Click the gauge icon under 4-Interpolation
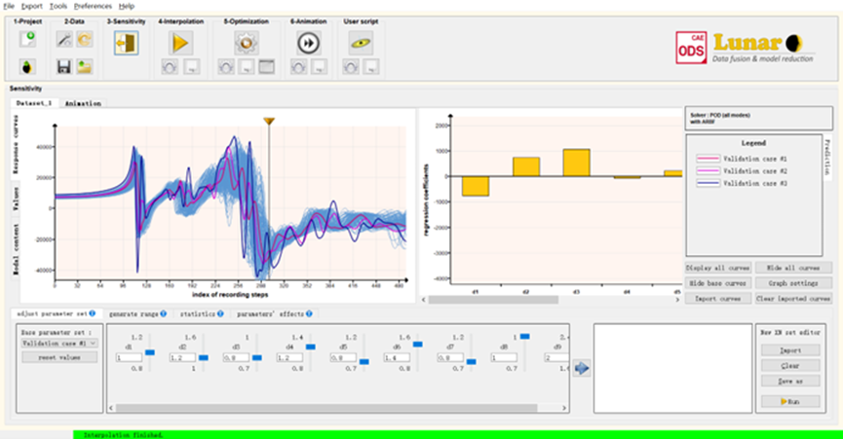 [x=170, y=67]
